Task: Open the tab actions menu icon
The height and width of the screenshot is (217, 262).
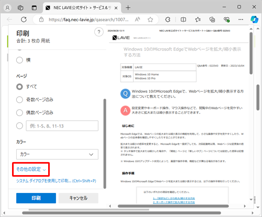Action: click(x=34, y=8)
